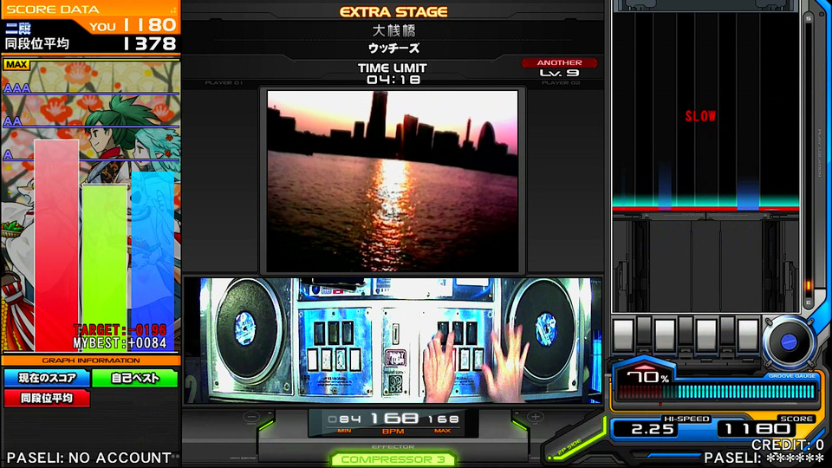832x468 pixels.
Task: Click the plus icon beside the BPM display
Action: [x=535, y=417]
